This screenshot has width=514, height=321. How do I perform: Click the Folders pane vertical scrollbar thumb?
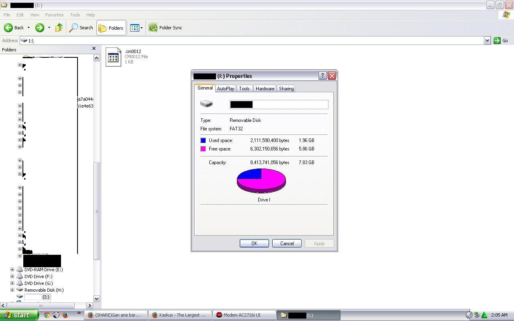click(96, 211)
